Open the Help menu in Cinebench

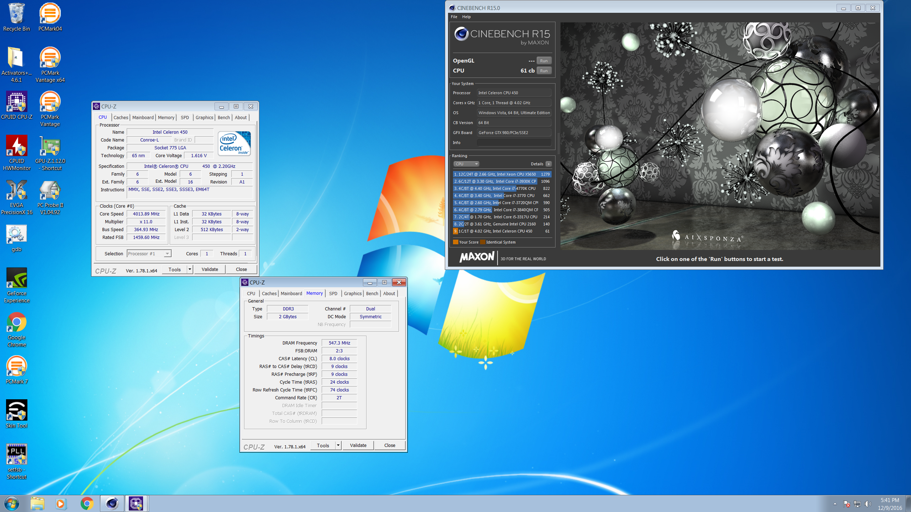[467, 17]
